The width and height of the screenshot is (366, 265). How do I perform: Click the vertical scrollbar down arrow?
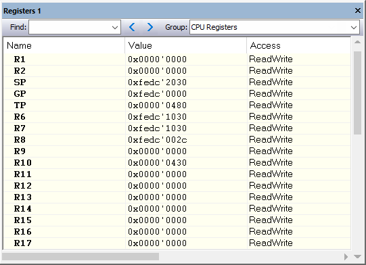tap(357, 257)
